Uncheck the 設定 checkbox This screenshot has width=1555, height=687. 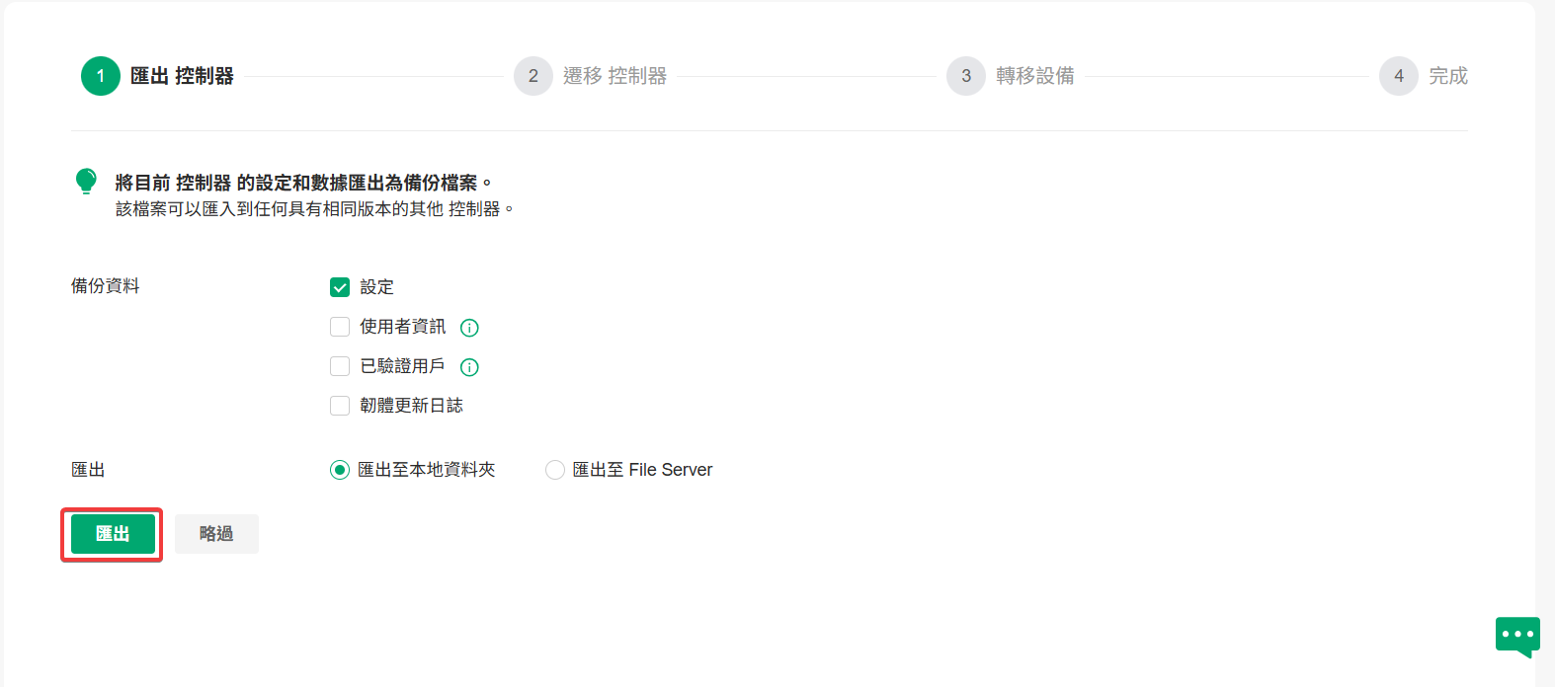click(340, 287)
